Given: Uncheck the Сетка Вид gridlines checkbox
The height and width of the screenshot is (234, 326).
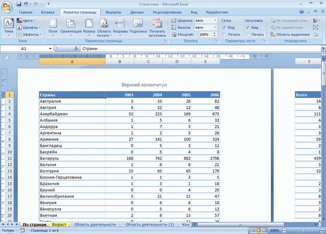Looking at the screenshot, I should (x=224, y=27).
